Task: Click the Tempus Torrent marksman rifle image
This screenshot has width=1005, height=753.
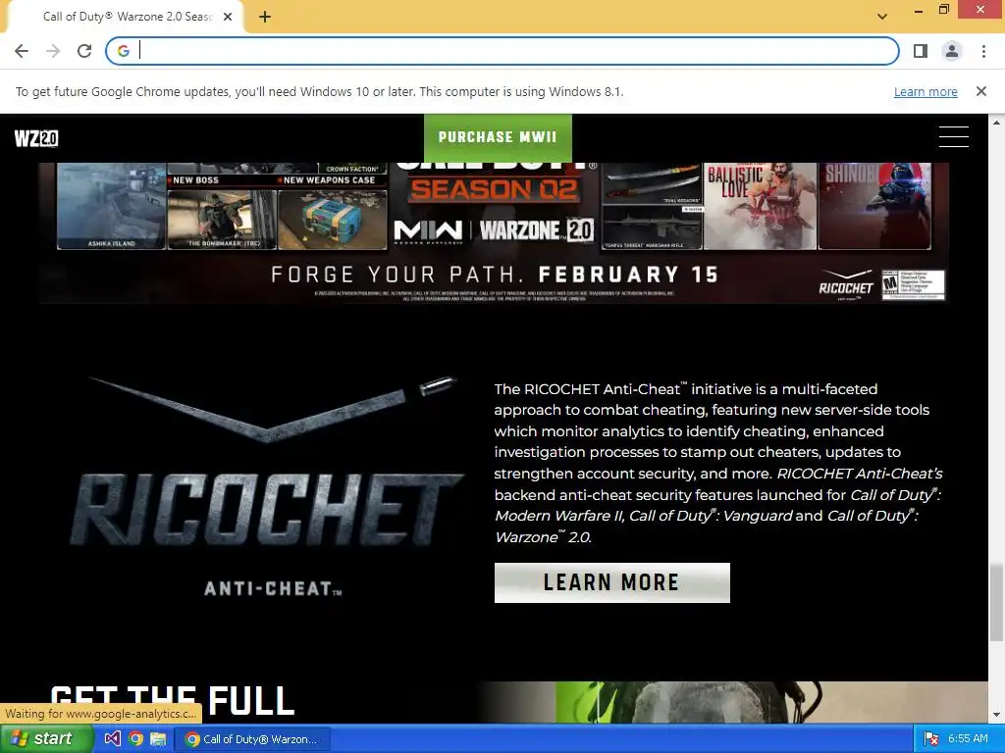Action: click(653, 227)
